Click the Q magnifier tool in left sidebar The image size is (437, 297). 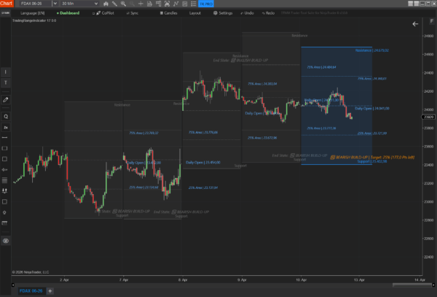pyautogui.click(x=5, y=117)
